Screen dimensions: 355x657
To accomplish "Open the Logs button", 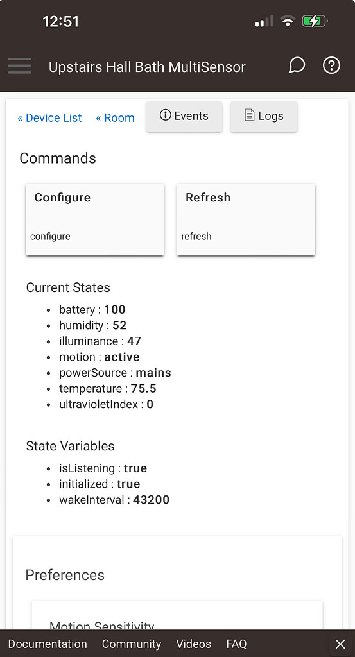I will 264,116.
